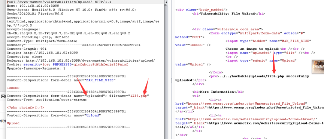Select the Accept-Language: header name
This screenshot has width=324, height=139.
point(24,29)
